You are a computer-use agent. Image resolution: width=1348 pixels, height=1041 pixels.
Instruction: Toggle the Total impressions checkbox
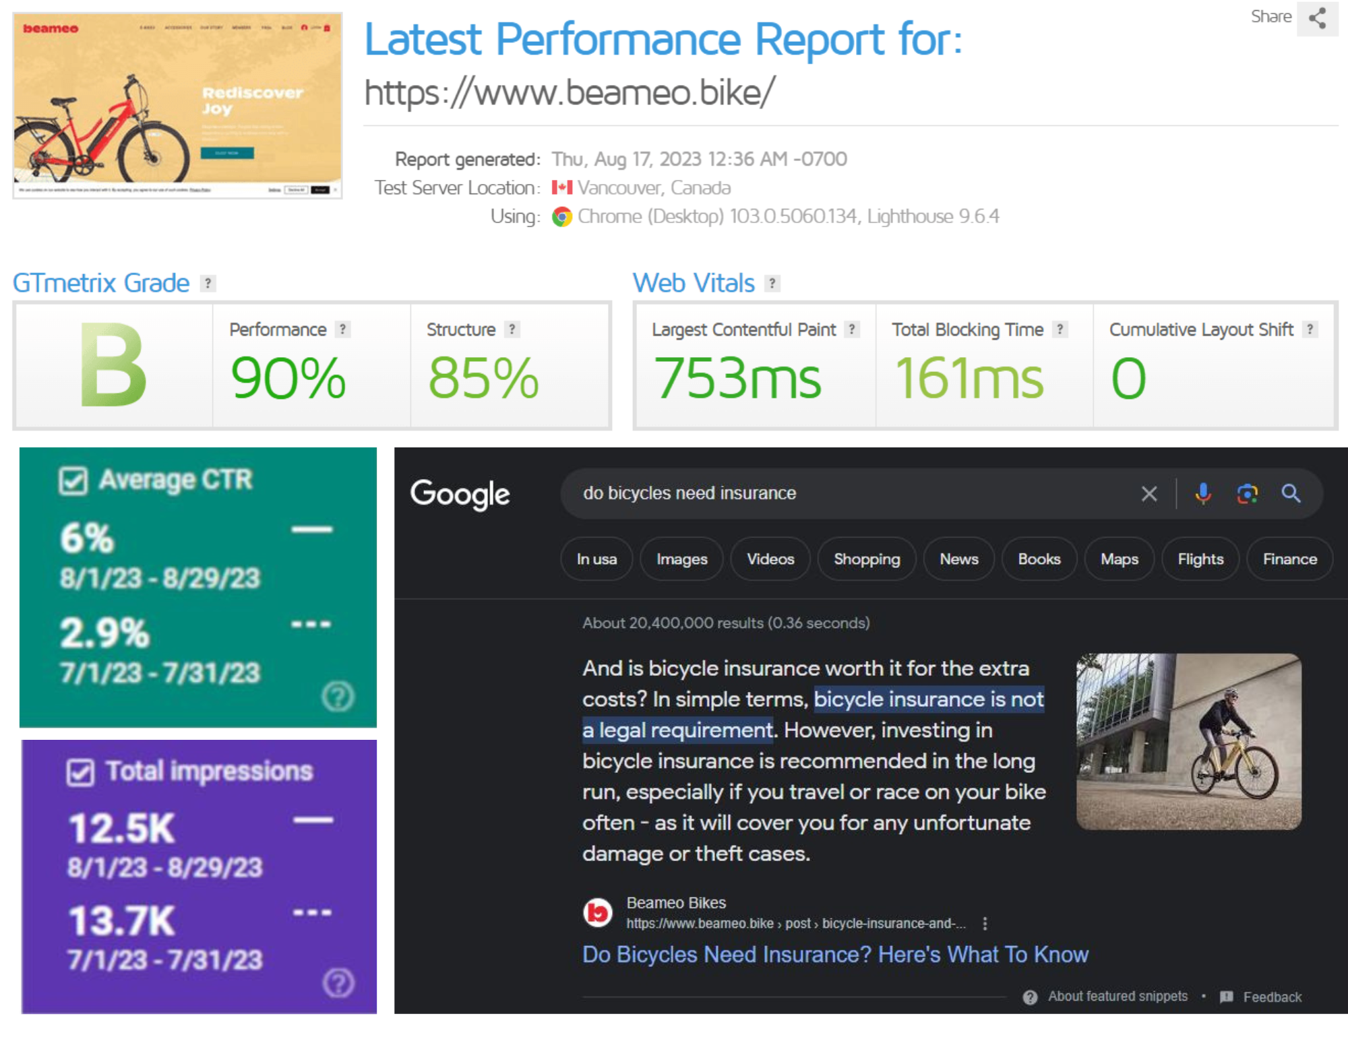click(80, 773)
